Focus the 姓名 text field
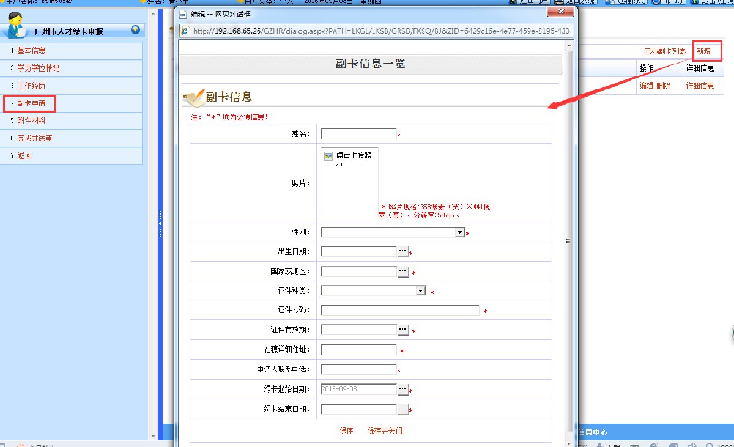734x447 pixels. click(358, 134)
